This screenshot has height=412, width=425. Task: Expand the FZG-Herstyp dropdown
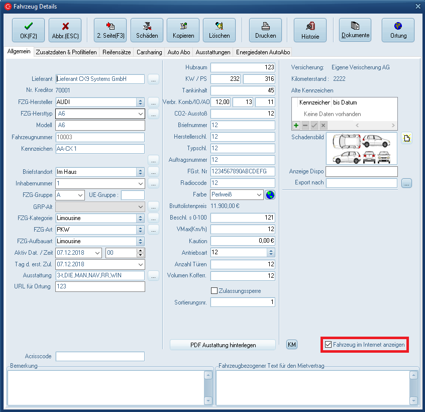[x=140, y=114]
